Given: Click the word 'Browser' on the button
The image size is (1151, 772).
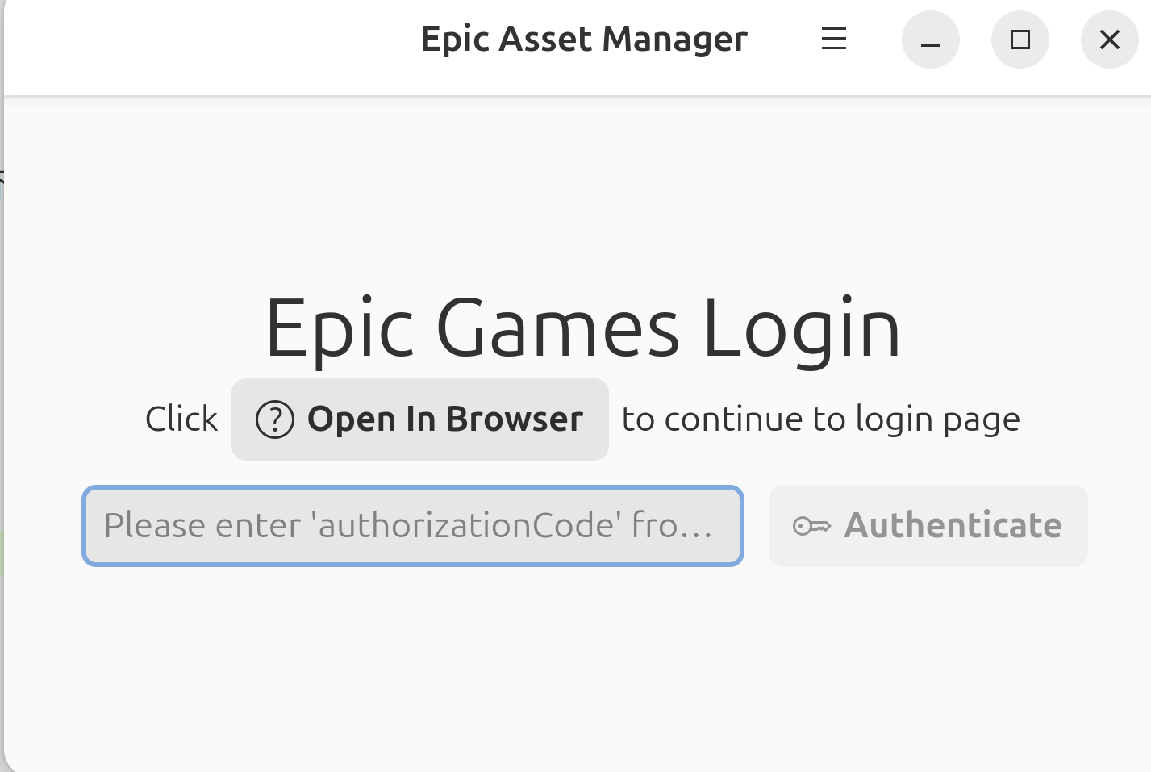Looking at the screenshot, I should coord(515,419).
